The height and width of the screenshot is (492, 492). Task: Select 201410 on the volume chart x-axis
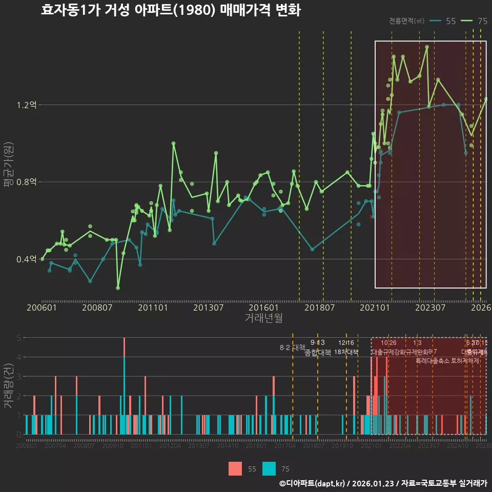tap(228, 445)
